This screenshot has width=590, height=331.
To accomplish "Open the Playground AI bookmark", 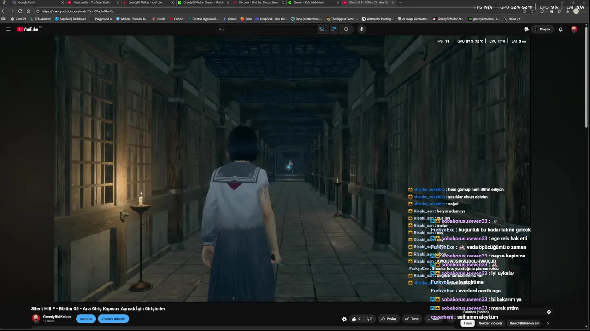I will [101, 19].
